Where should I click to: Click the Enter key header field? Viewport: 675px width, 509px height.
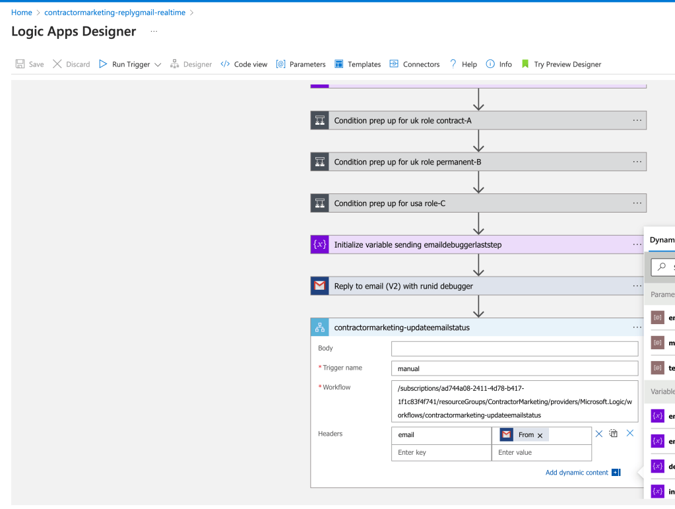(441, 453)
